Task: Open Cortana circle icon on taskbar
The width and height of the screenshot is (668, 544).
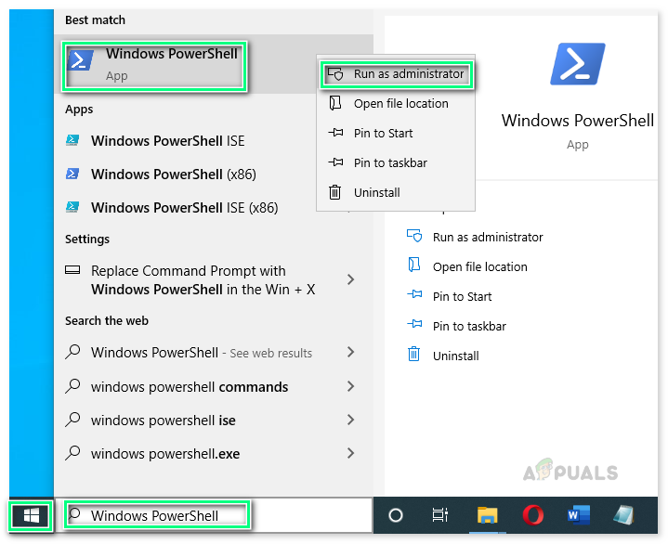Action: [396, 515]
